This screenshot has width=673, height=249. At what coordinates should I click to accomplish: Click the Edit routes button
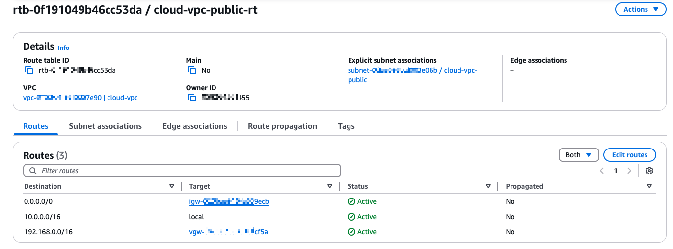tap(629, 155)
